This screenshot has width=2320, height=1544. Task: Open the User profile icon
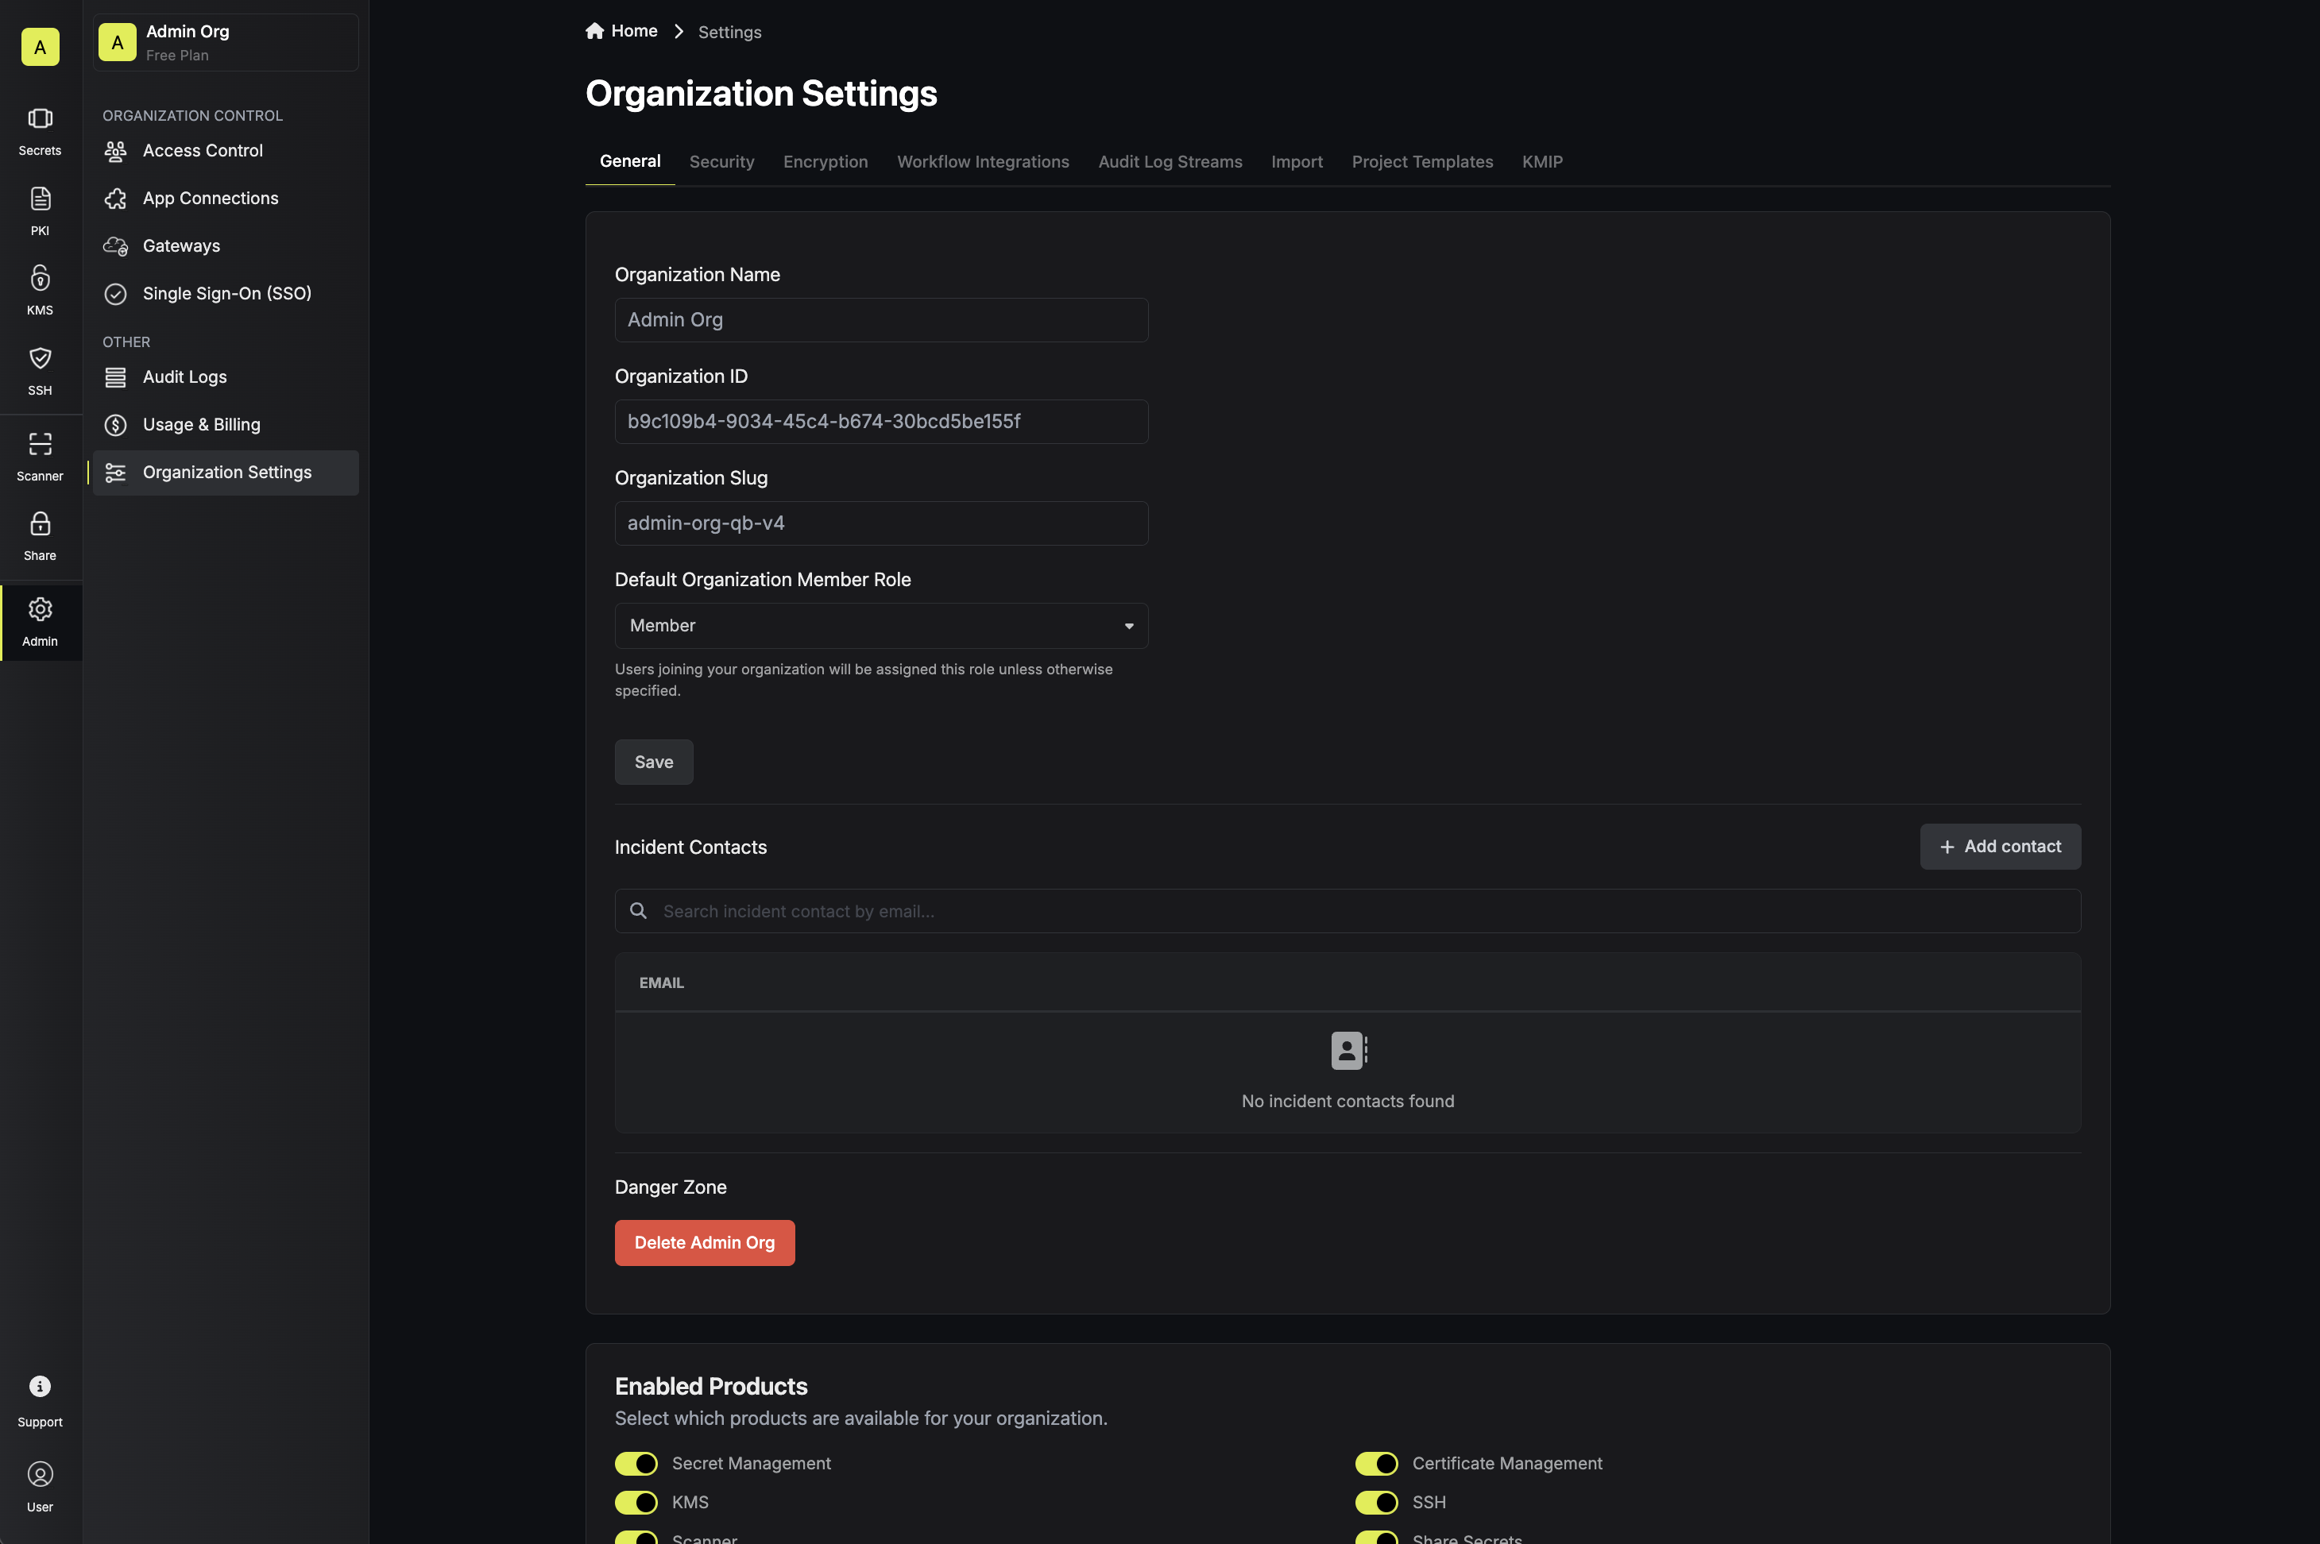point(40,1474)
